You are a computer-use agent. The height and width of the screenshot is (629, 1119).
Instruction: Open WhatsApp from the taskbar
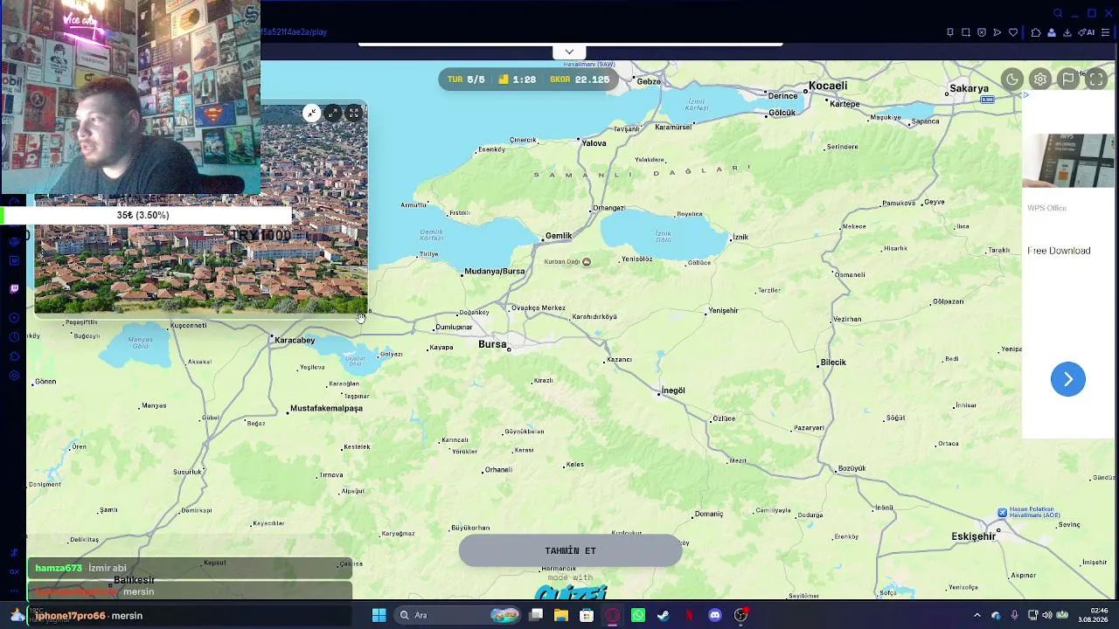(x=638, y=615)
